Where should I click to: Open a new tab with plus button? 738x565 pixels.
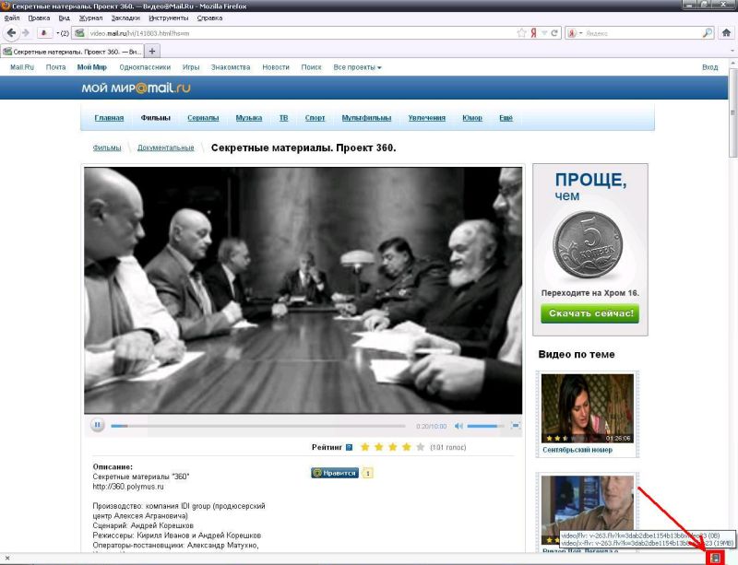point(153,51)
